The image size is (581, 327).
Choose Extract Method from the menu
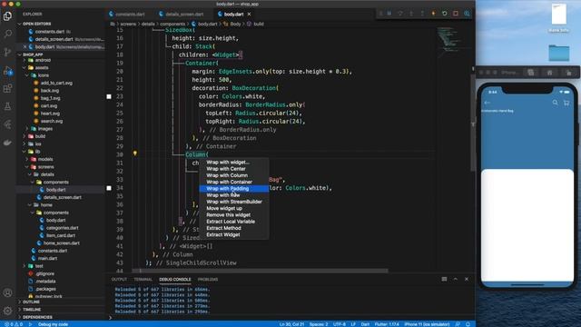coord(234,228)
